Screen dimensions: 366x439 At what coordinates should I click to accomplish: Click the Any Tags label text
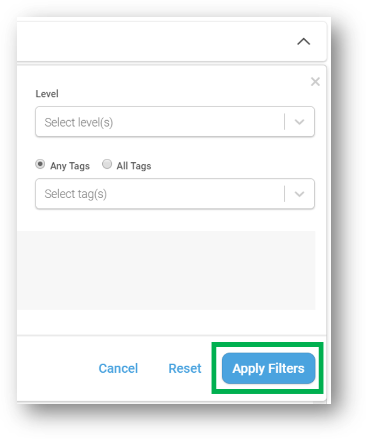coord(70,166)
